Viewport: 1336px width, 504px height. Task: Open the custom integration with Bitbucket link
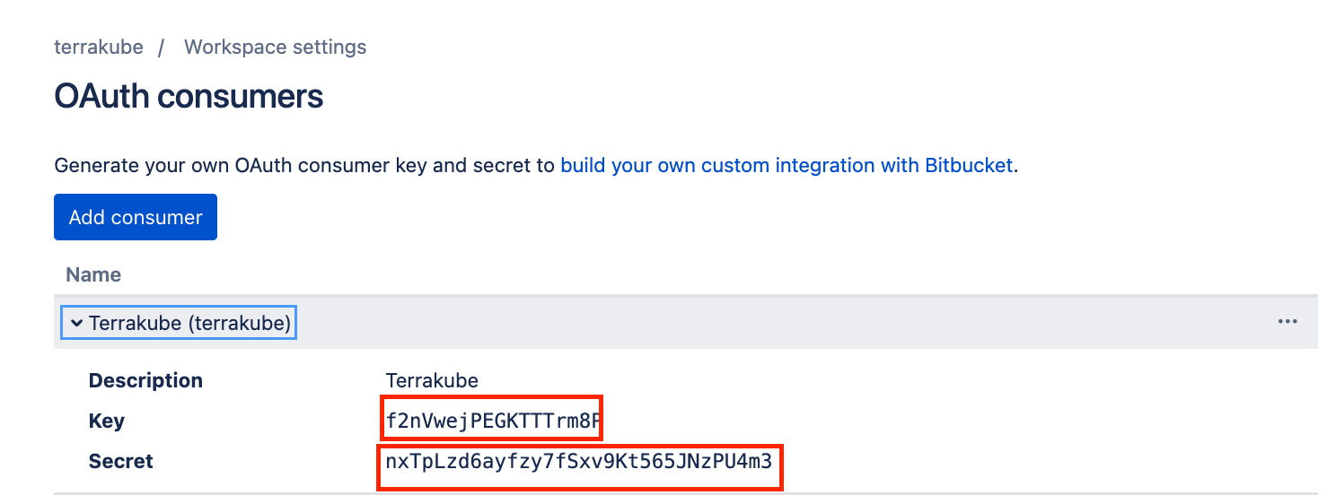coord(787,165)
